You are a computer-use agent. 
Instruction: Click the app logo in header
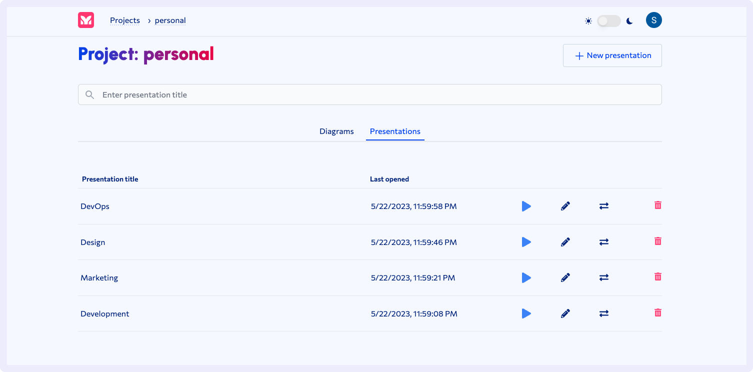click(x=86, y=20)
